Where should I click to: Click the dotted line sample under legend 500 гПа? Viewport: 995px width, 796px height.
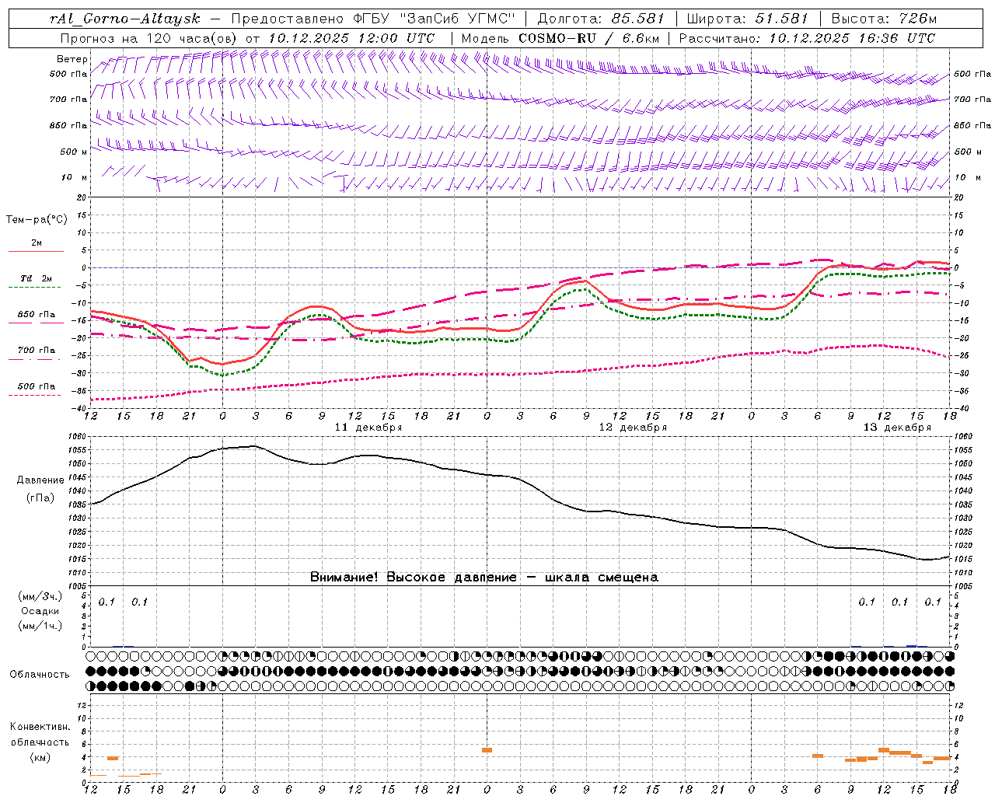coord(36,395)
